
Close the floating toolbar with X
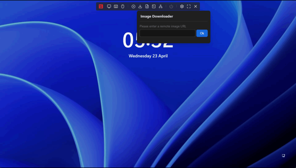pyautogui.click(x=196, y=6)
